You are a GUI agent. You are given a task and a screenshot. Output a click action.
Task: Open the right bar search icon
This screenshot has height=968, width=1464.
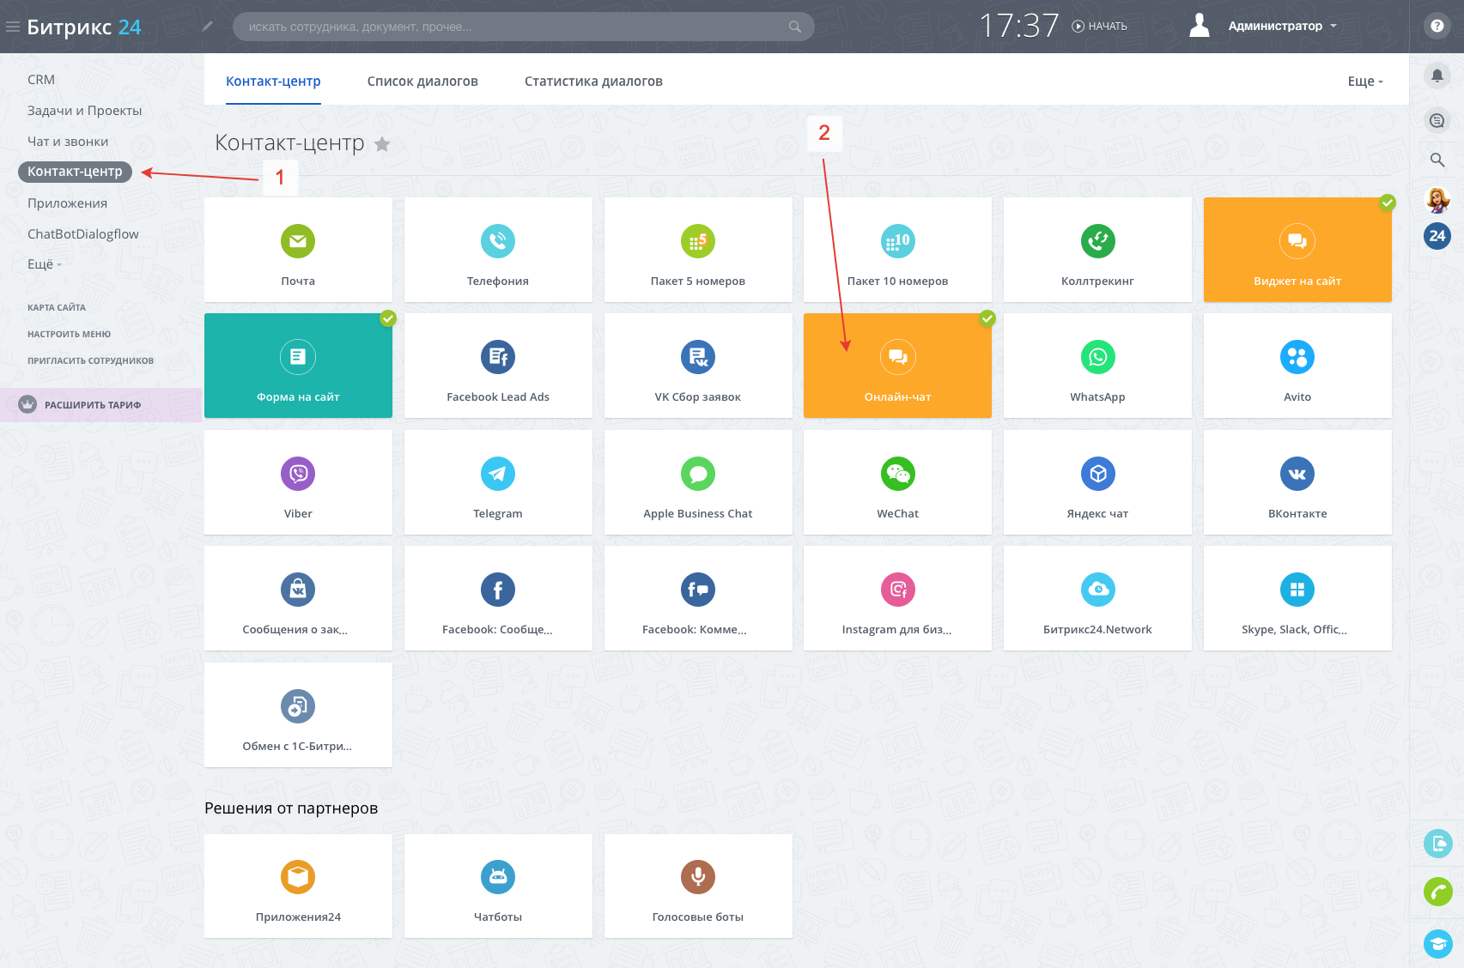click(1437, 160)
